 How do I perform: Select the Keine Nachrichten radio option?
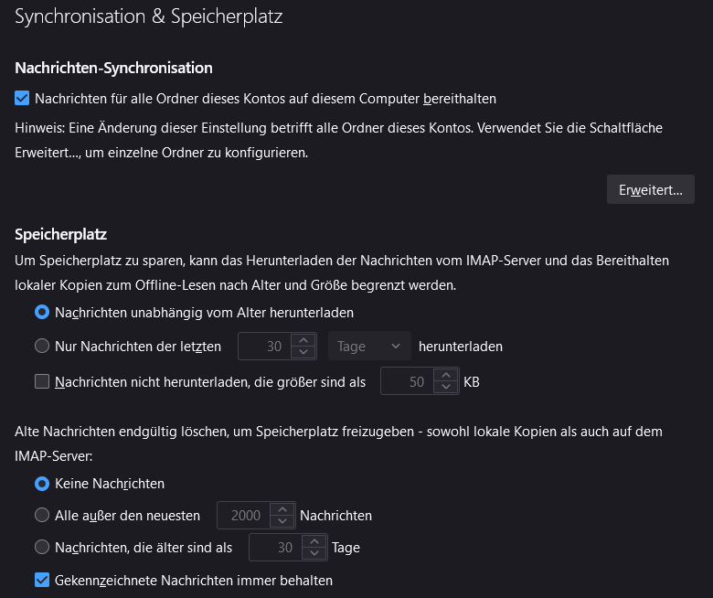click(42, 483)
